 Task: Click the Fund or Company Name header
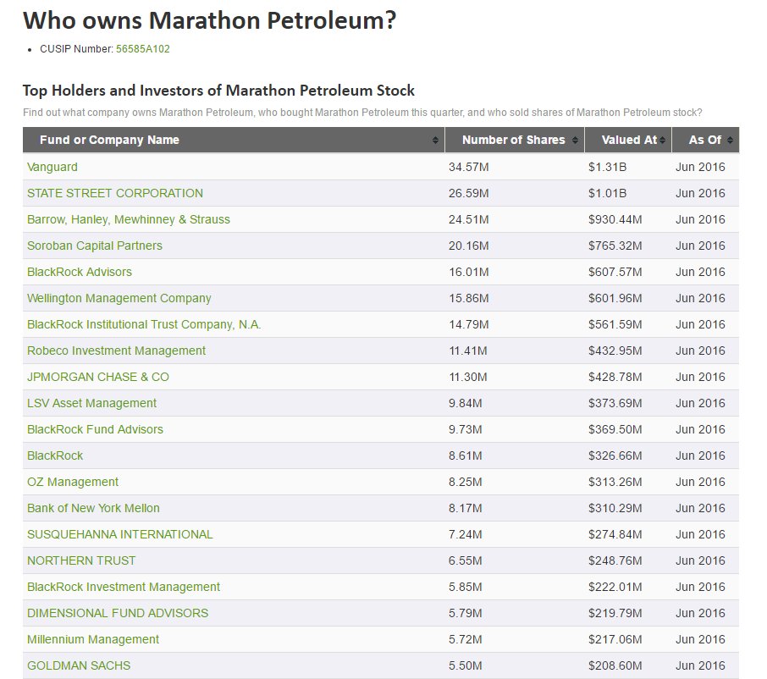click(x=234, y=141)
